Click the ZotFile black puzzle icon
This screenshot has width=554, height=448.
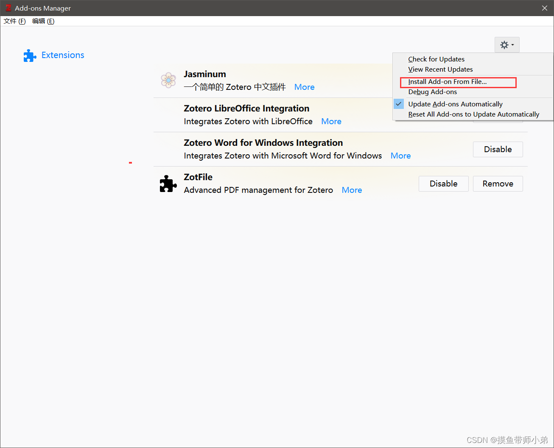coord(168,184)
